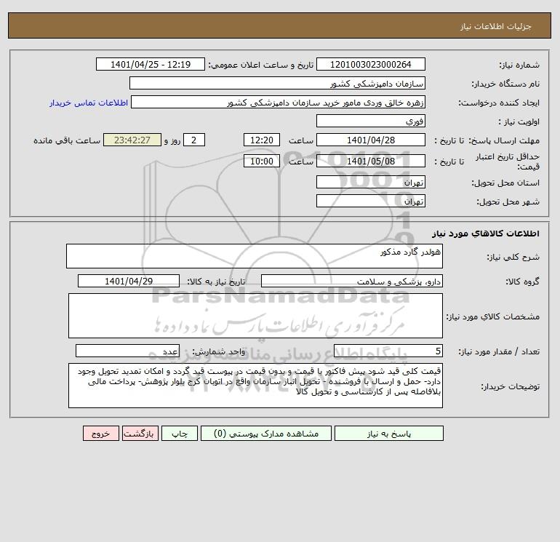The width and height of the screenshot is (560, 542).
Task: Click the unit field 'عدد'
Action: click(127, 351)
